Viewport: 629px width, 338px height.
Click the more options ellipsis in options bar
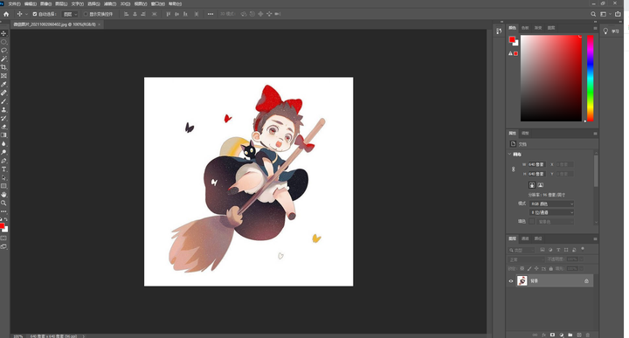point(211,14)
